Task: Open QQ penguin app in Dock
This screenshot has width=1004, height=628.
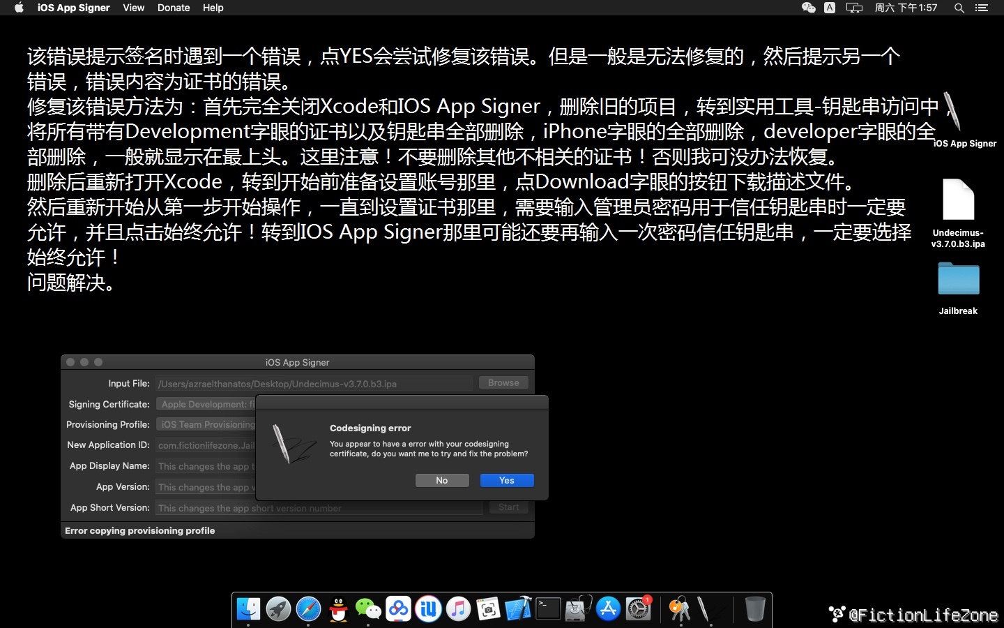Action: (339, 609)
